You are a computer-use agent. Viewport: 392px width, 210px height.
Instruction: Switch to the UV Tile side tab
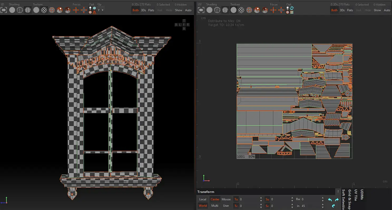click(x=356, y=195)
